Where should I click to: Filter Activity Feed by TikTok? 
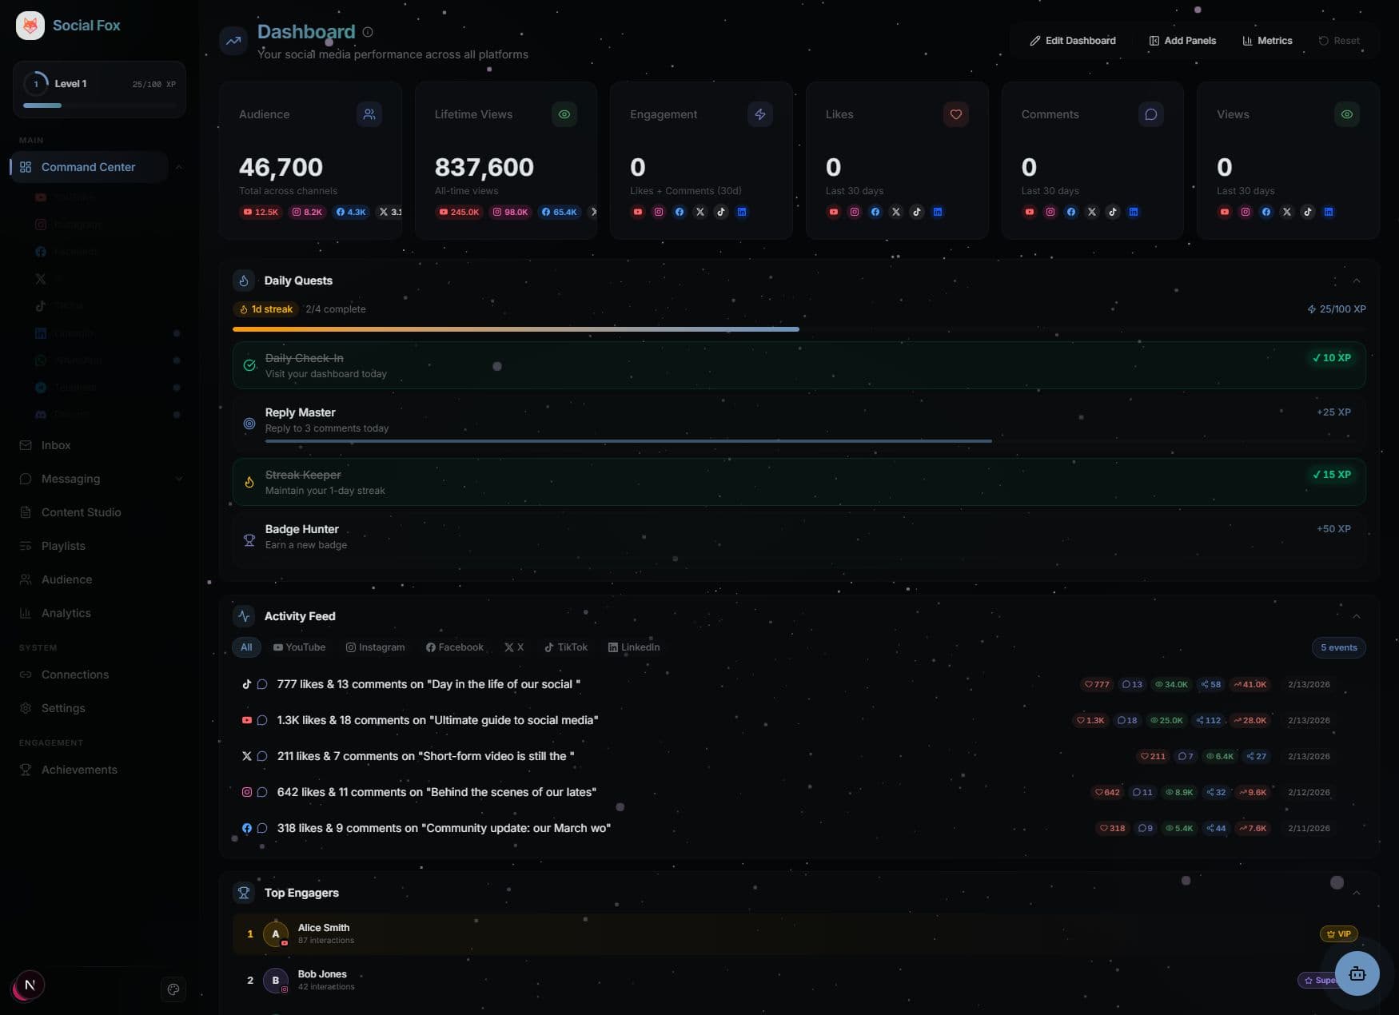[x=565, y=647]
